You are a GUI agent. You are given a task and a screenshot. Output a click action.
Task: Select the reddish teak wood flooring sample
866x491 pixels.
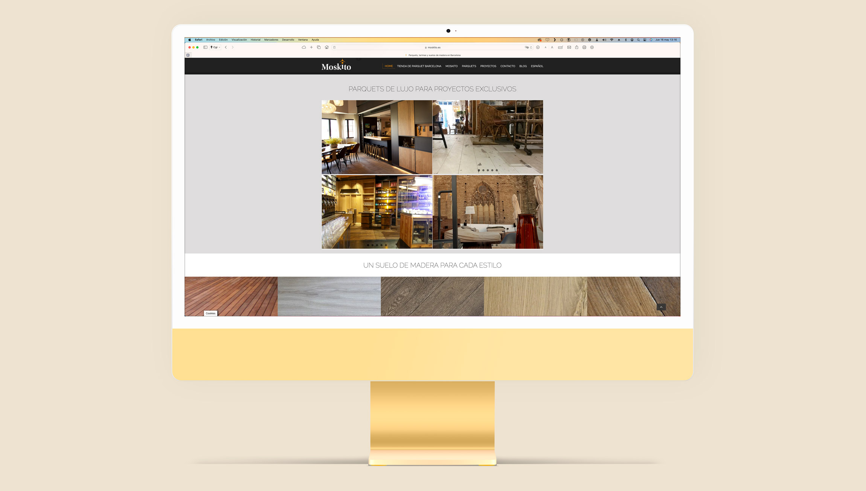pyautogui.click(x=230, y=296)
